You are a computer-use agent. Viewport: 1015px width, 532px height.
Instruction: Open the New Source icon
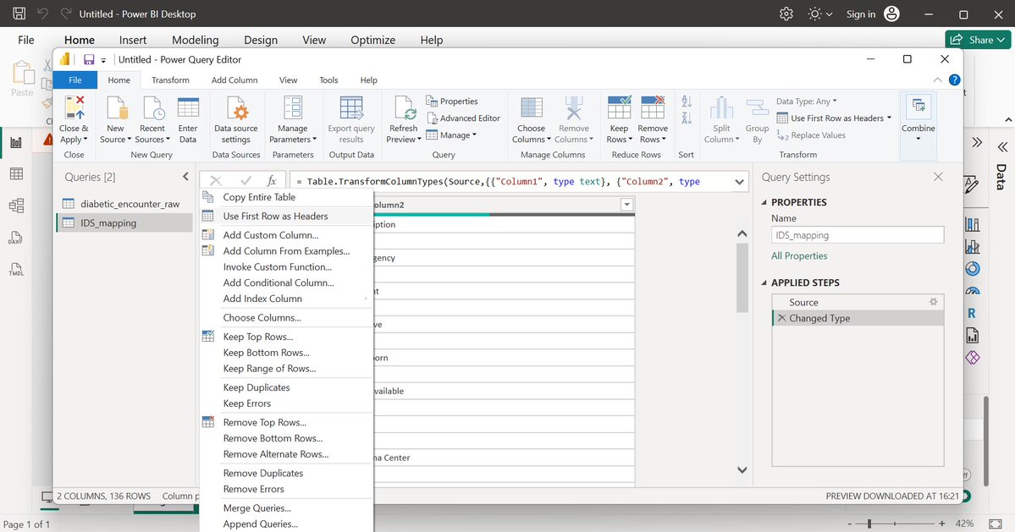tap(117, 108)
